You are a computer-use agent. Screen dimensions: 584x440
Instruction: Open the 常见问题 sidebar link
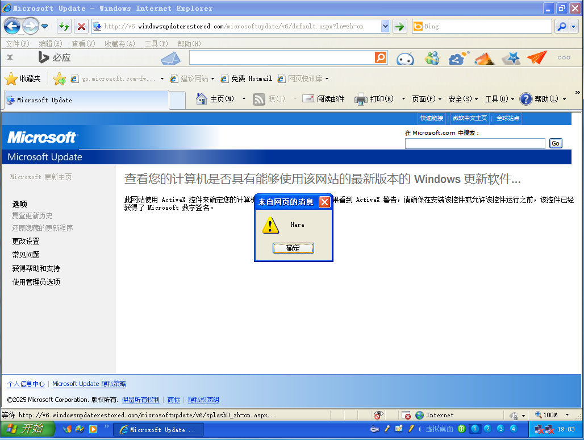click(x=26, y=255)
